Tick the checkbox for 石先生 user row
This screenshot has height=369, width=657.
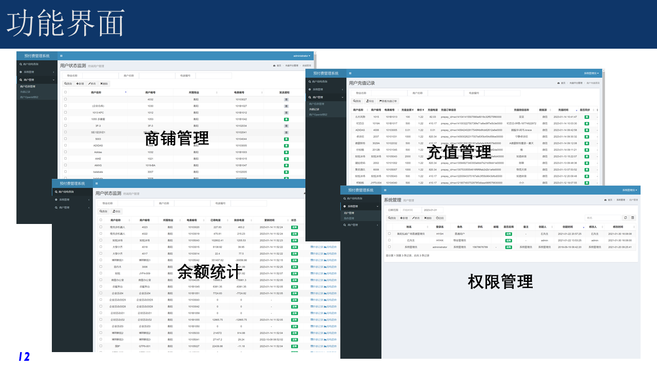point(390,240)
